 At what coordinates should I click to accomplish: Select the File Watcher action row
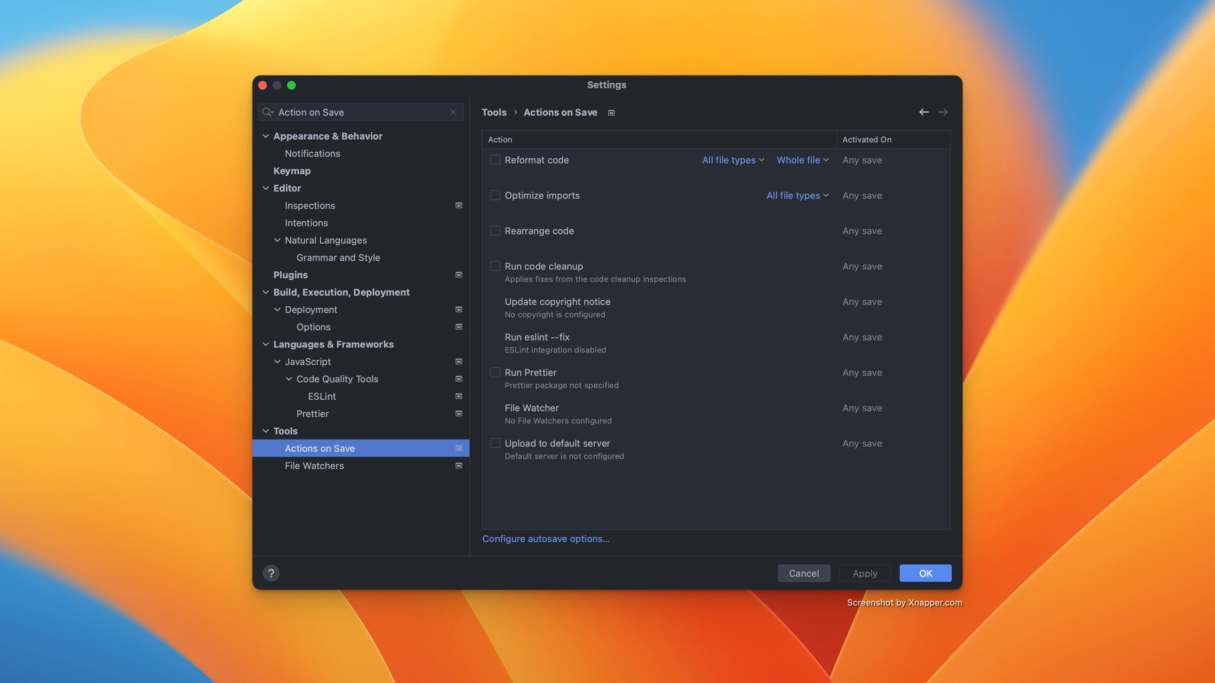[716, 413]
